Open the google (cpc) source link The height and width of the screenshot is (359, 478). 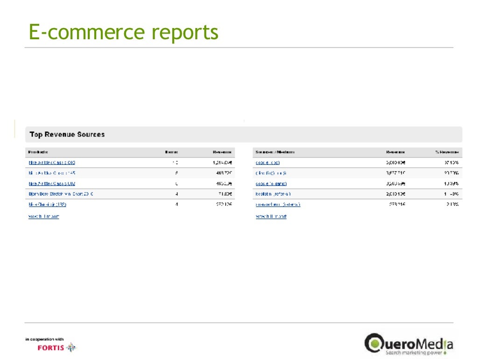tap(267, 163)
